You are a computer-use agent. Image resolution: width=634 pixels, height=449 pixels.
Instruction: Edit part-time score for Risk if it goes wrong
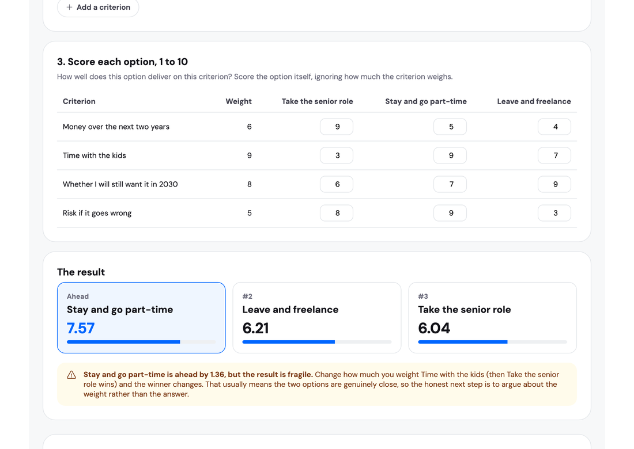pos(450,213)
